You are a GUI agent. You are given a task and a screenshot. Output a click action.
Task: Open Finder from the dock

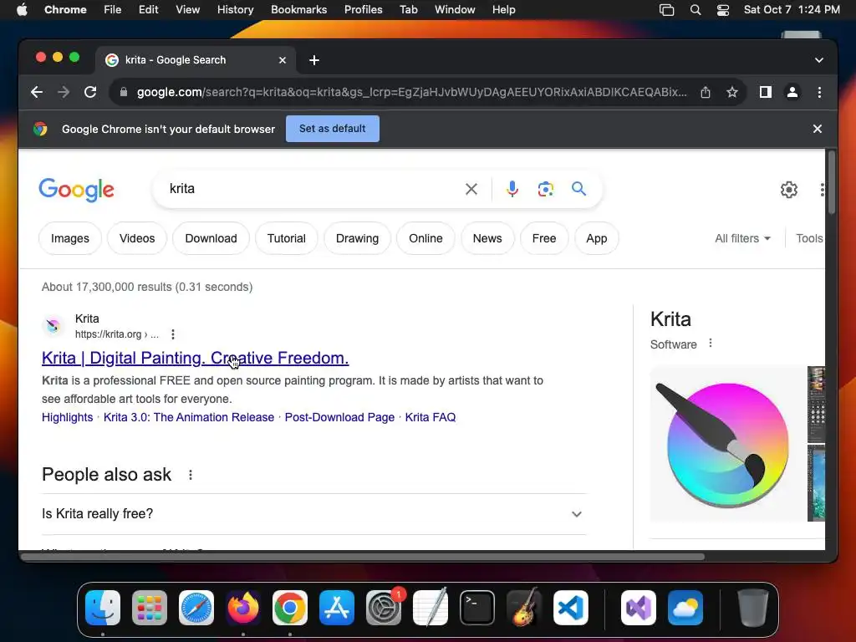tap(103, 608)
